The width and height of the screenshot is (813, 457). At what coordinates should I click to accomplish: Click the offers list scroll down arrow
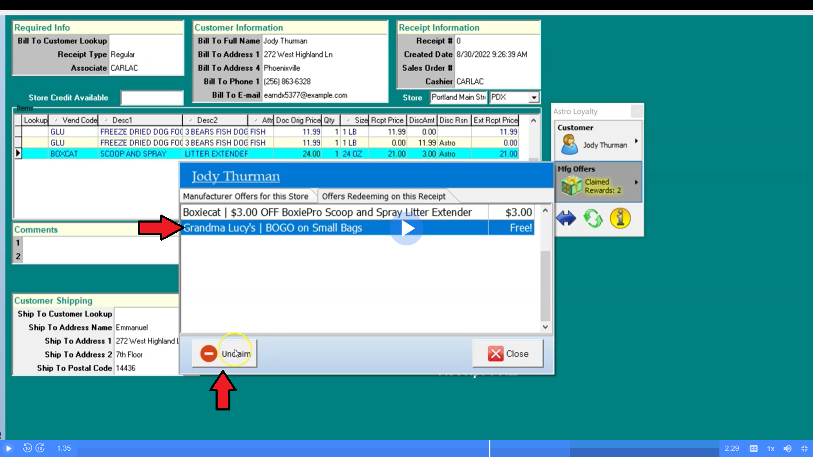pos(545,327)
